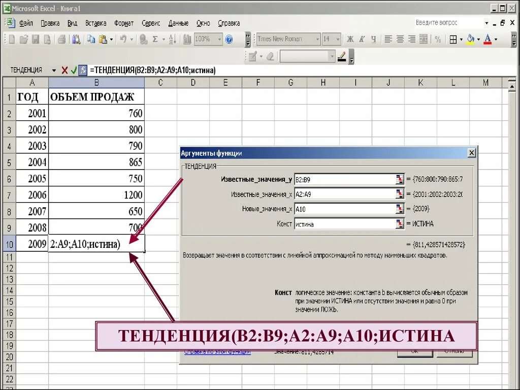
Task: Open the Fill Color dropdown arrow
Action: tap(478, 40)
